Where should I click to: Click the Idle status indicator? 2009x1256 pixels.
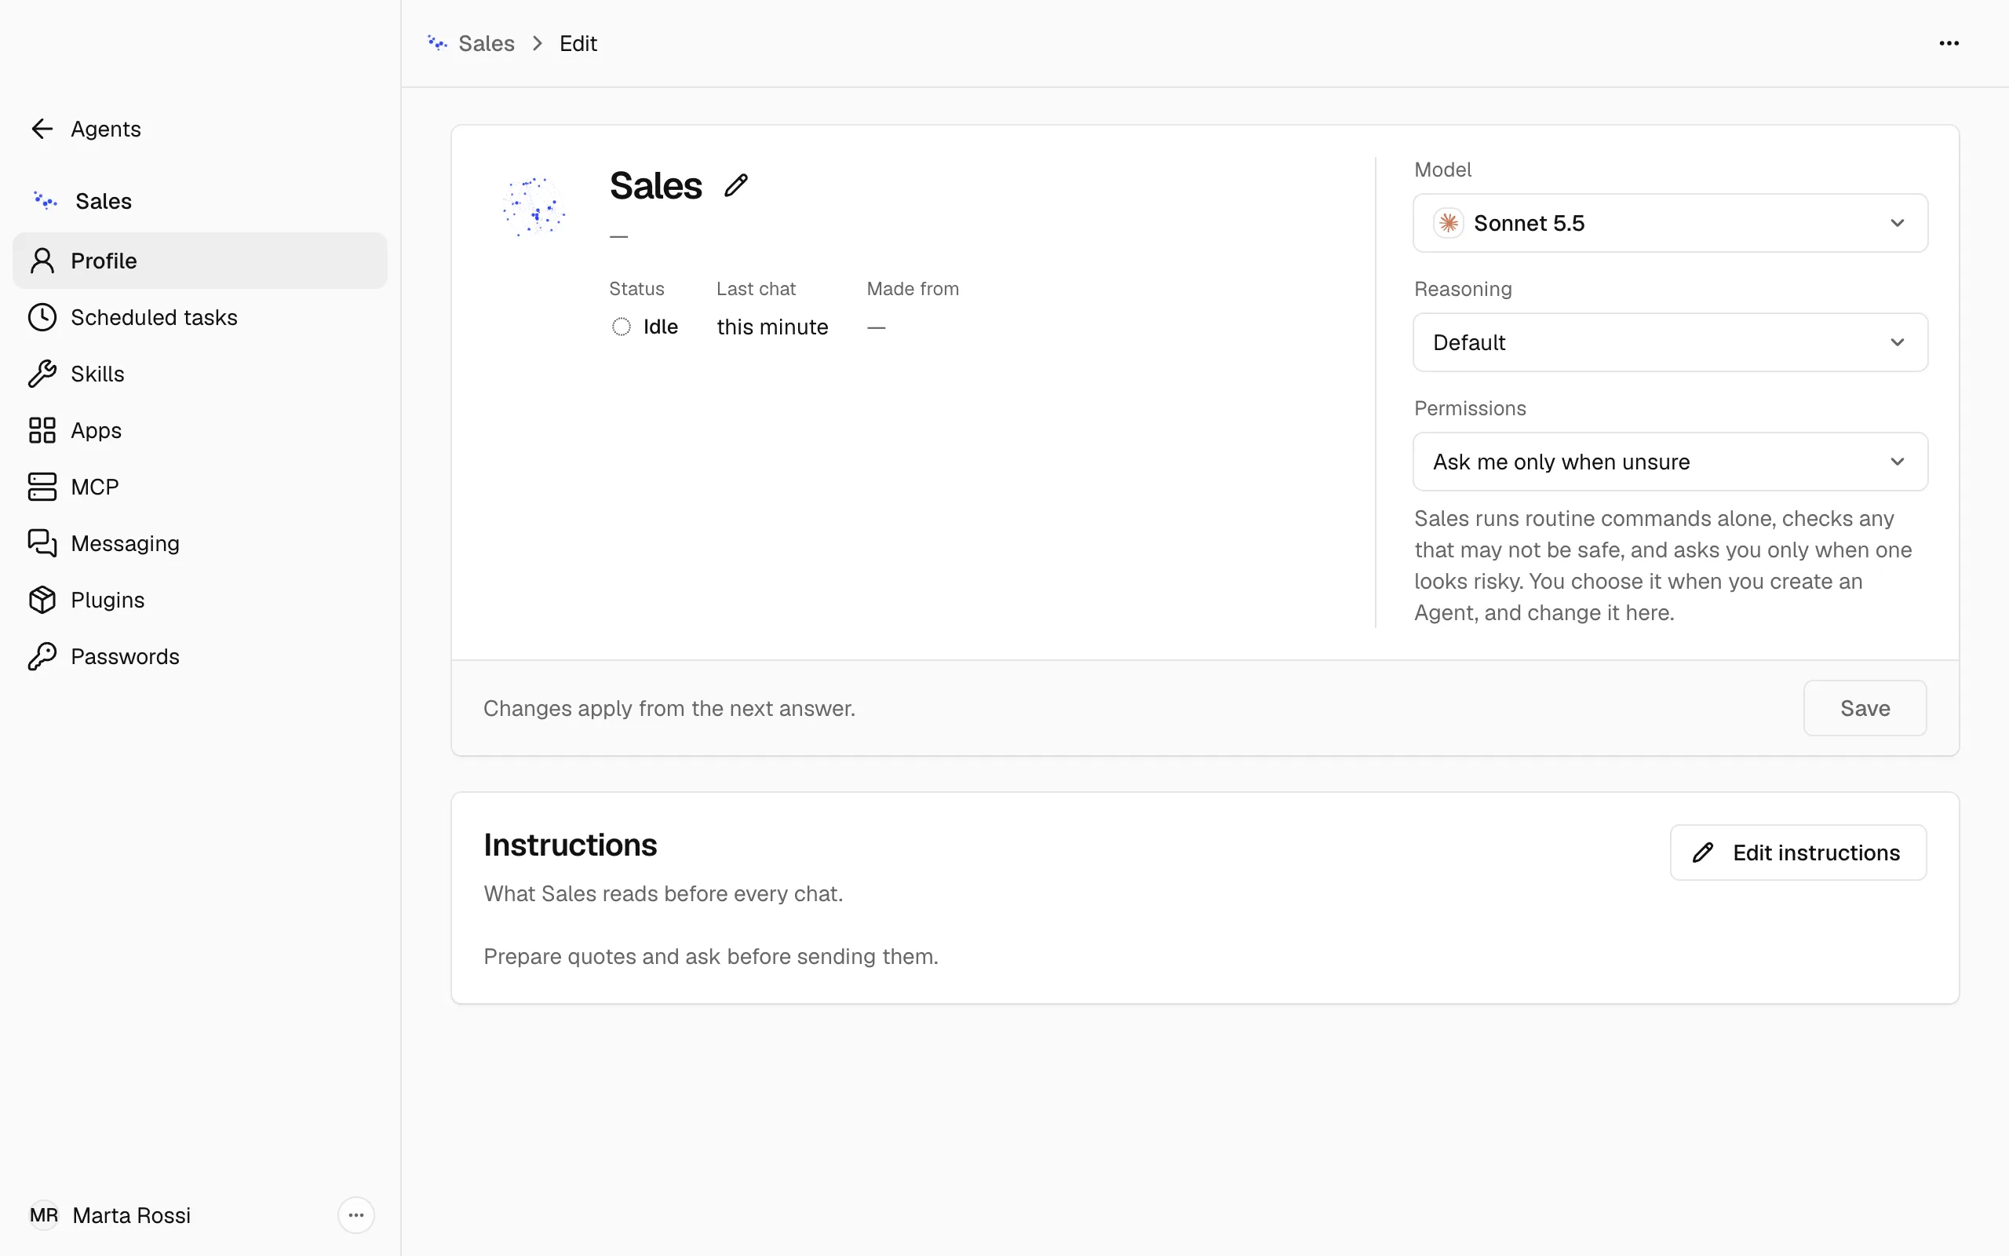644,327
